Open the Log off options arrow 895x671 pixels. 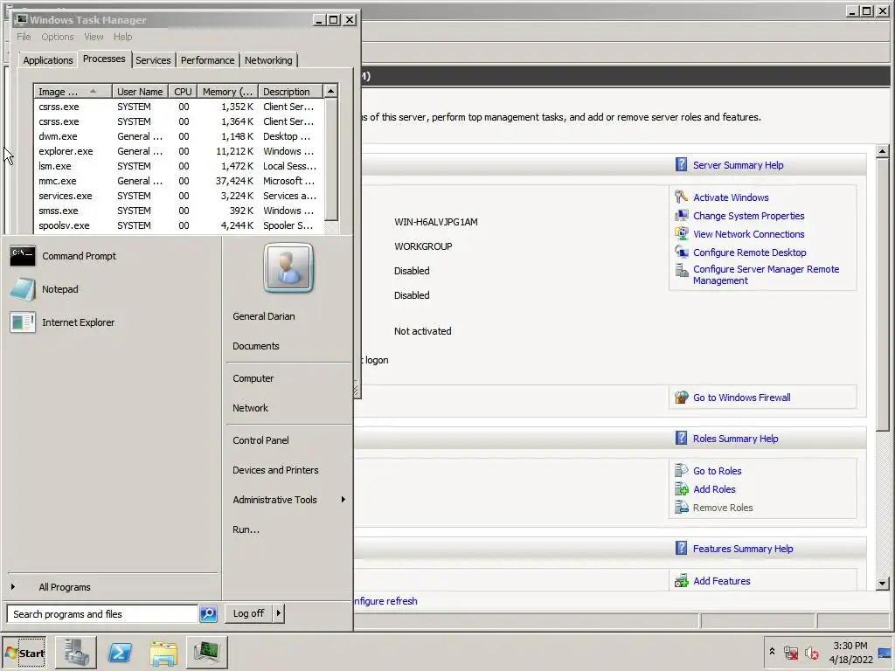point(278,613)
